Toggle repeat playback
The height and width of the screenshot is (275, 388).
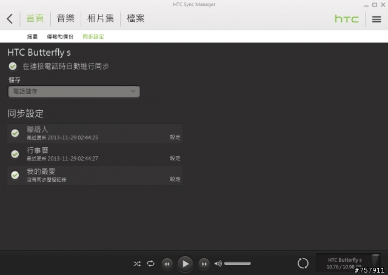151,263
